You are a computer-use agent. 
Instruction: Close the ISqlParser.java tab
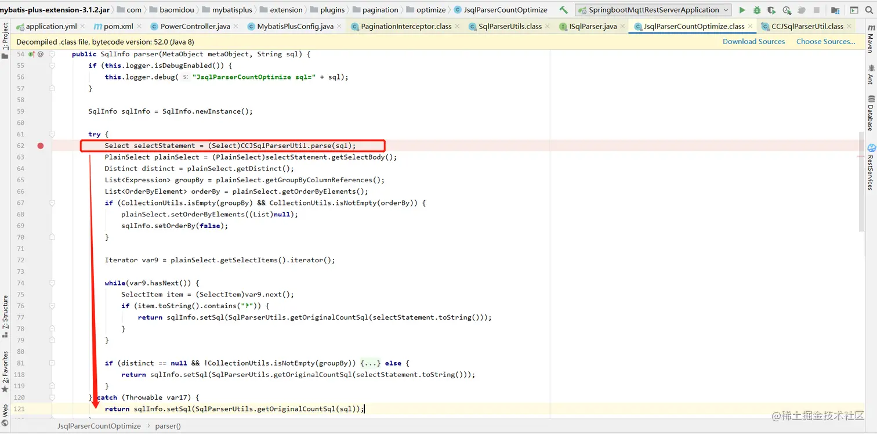622,27
